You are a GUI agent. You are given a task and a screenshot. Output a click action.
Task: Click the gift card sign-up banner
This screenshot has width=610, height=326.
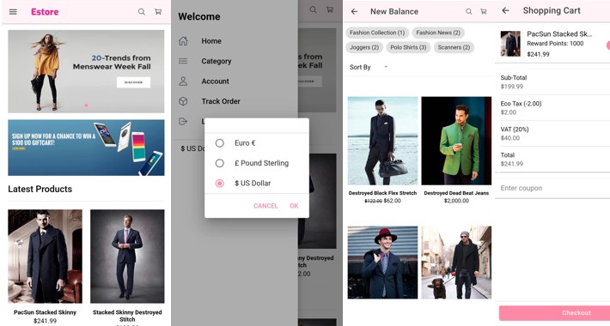coord(86,148)
